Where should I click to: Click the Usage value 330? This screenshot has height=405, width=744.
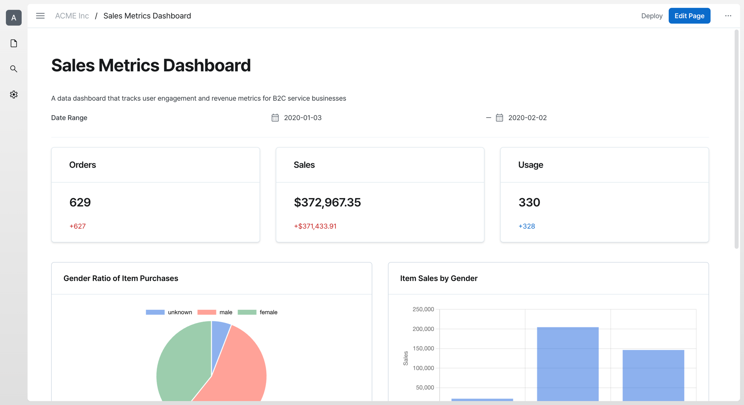(x=529, y=202)
